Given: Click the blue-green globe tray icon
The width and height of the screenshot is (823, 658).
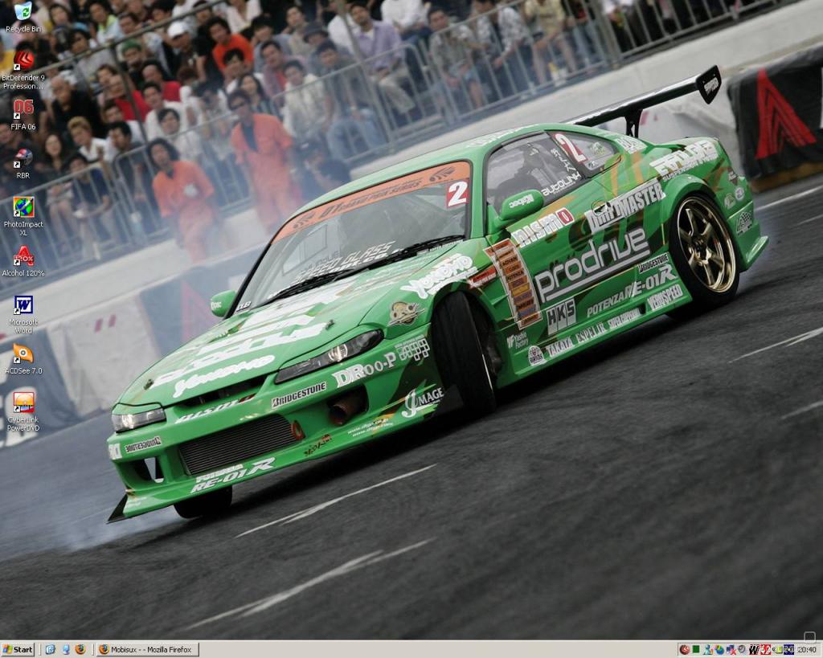Looking at the screenshot, I should click(719, 650).
